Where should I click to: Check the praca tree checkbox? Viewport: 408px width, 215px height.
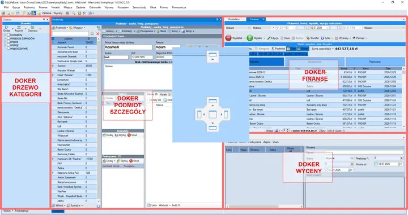[8, 41]
